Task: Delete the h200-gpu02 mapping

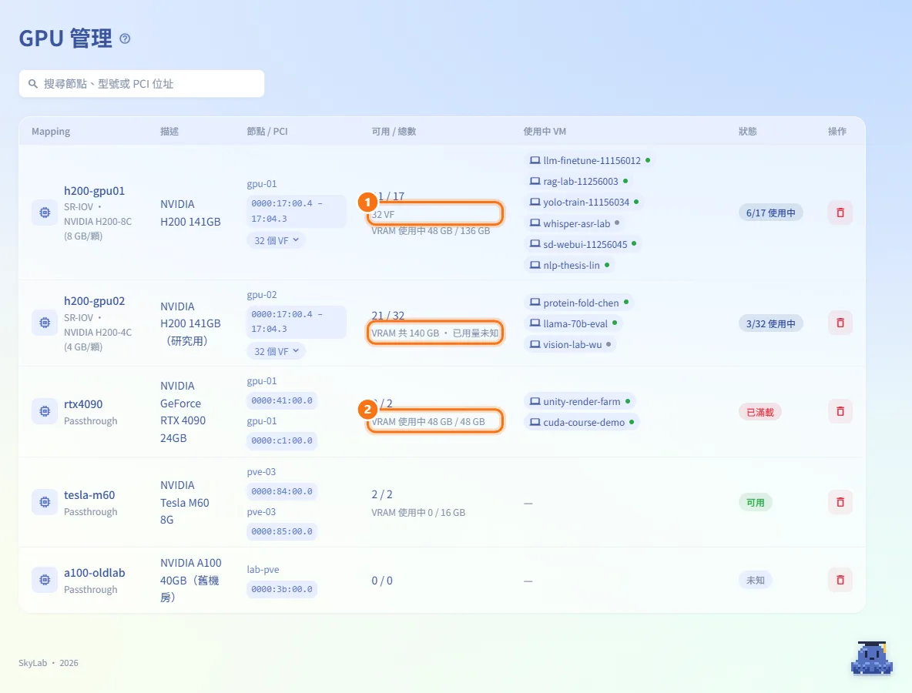Action: tap(840, 323)
